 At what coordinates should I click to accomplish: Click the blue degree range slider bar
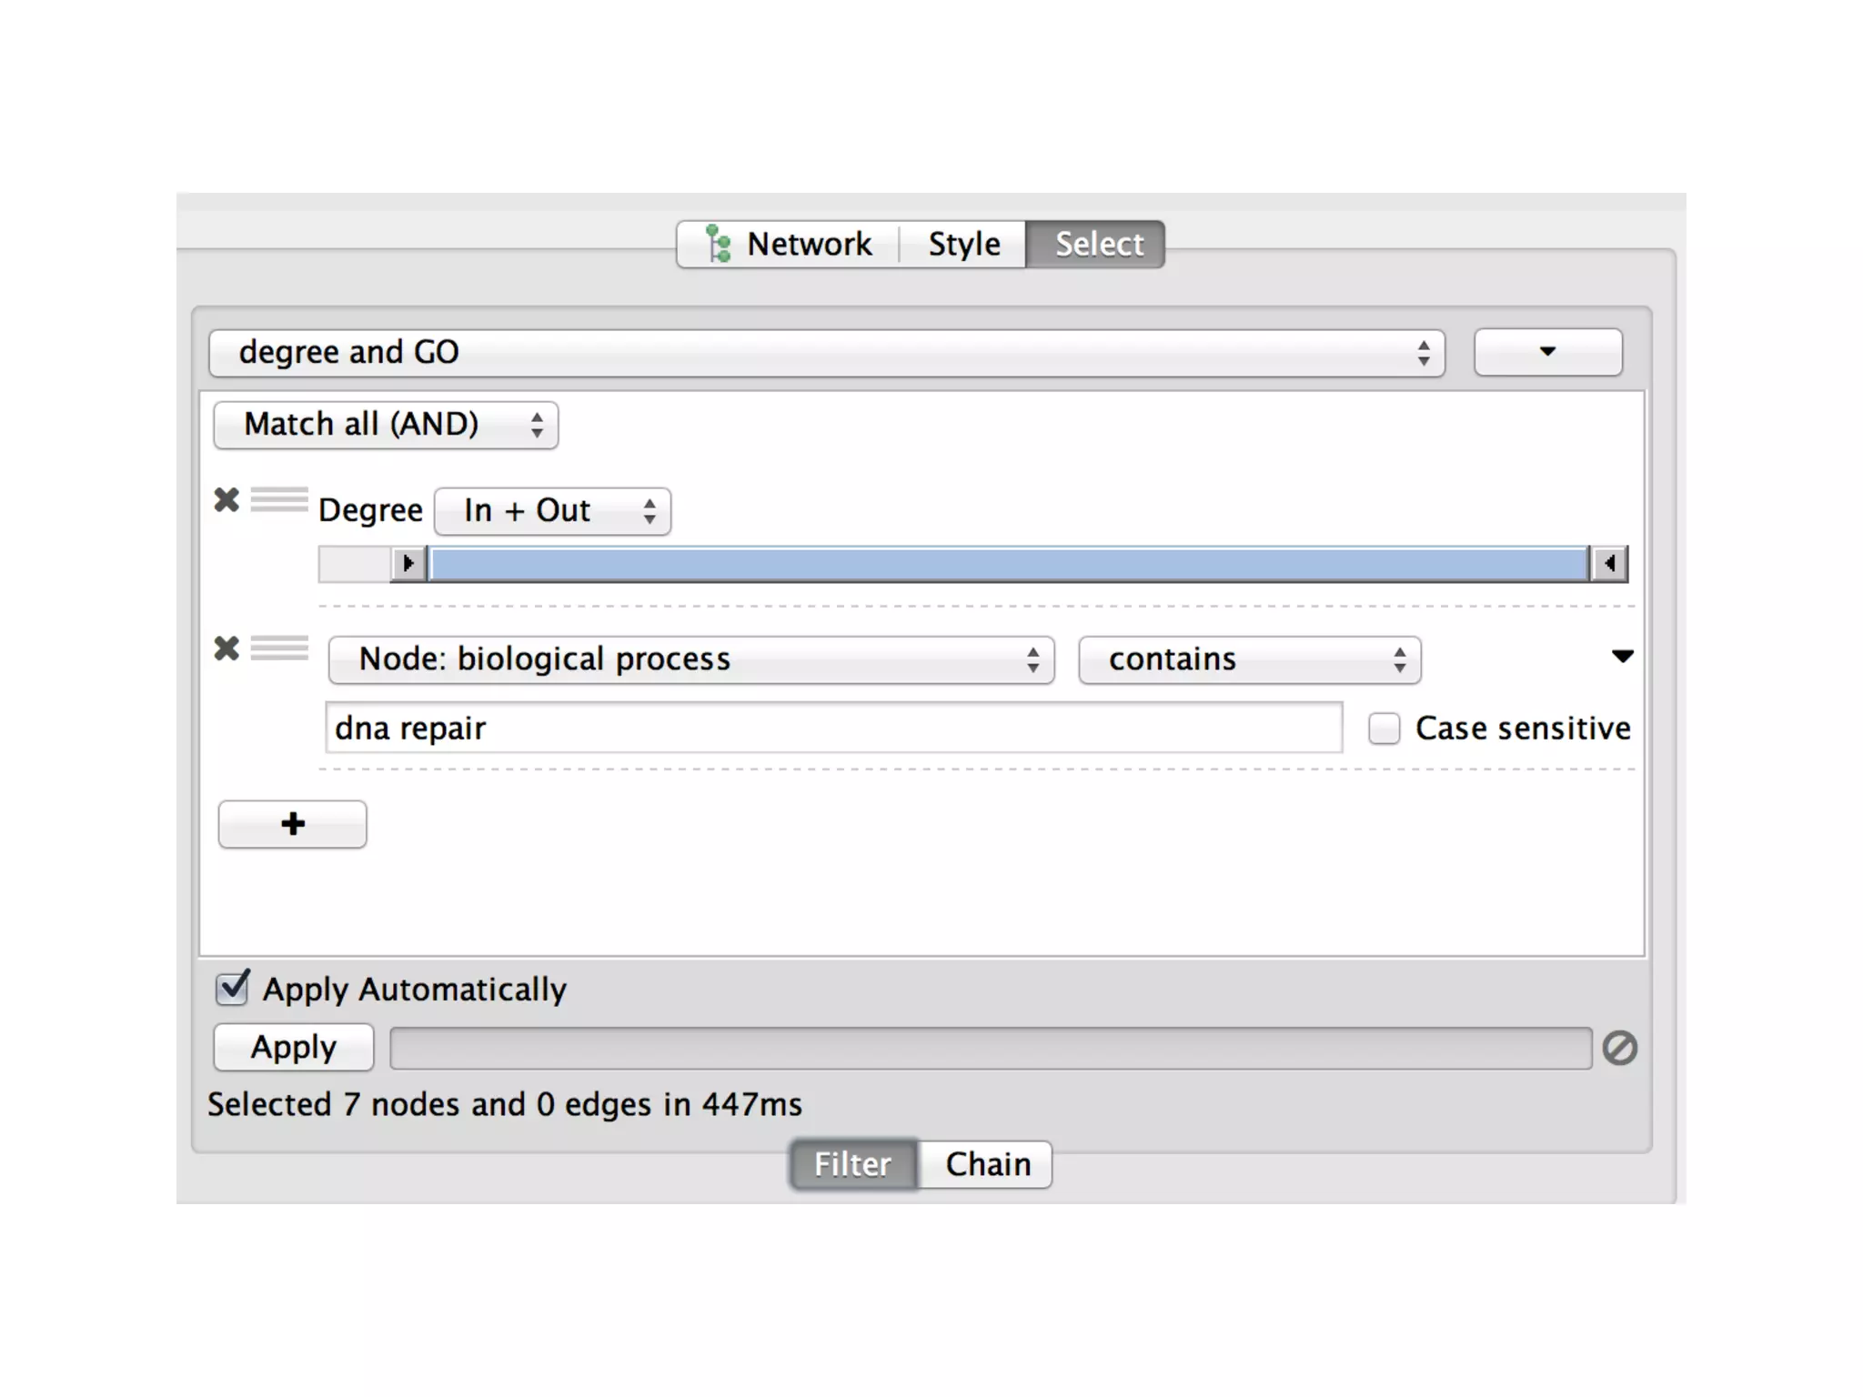pyautogui.click(x=1008, y=564)
